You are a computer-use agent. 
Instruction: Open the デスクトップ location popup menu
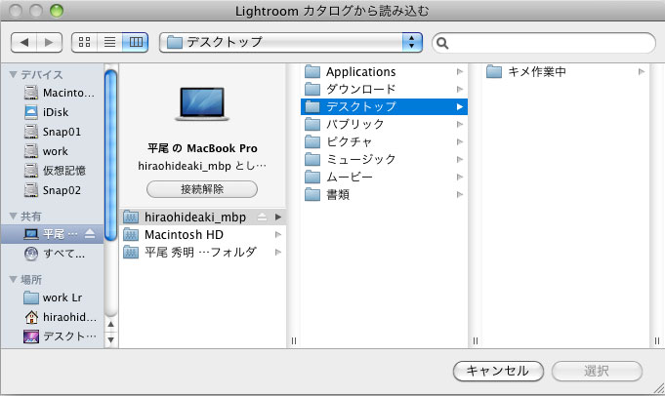click(x=291, y=42)
